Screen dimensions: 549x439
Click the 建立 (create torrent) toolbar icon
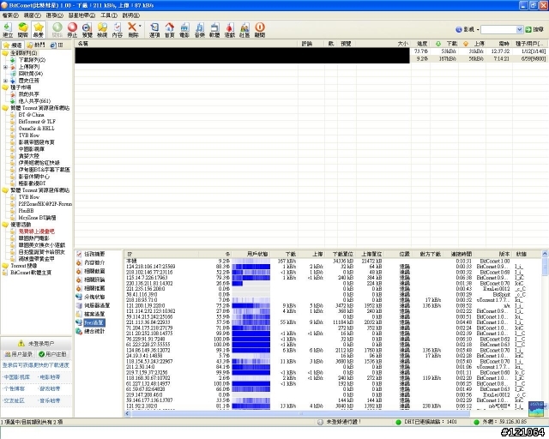[x=8, y=30]
